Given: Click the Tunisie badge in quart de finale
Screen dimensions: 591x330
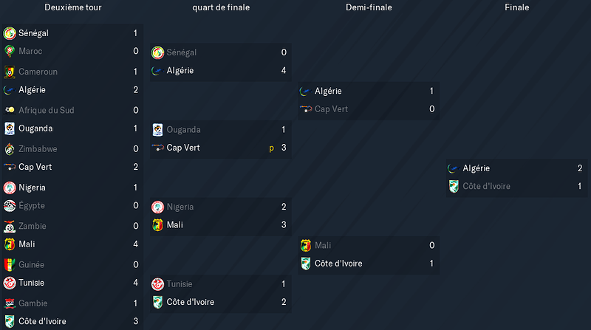Looking at the screenshot, I should (x=157, y=284).
